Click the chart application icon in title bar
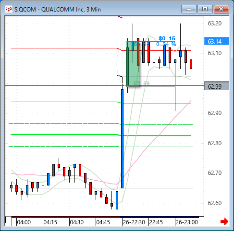This screenshot has width=234, height=231. (x=9, y=9)
